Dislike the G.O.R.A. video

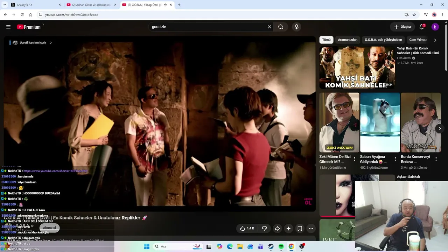(x=265, y=229)
